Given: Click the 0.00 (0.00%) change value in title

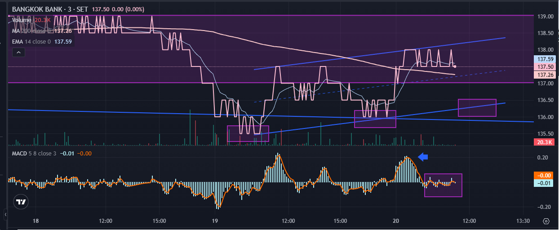Looking at the screenshot, I should pyautogui.click(x=129, y=9).
